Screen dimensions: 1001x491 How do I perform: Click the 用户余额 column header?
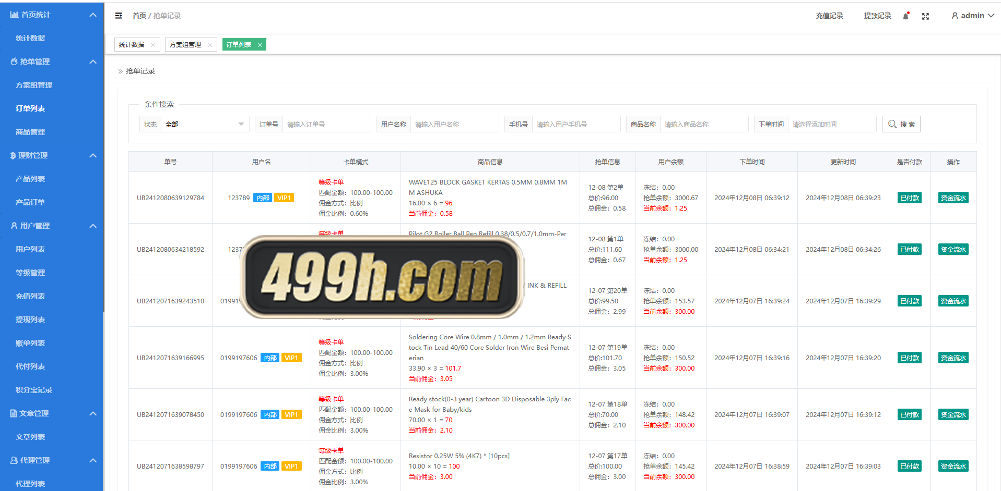[670, 162]
